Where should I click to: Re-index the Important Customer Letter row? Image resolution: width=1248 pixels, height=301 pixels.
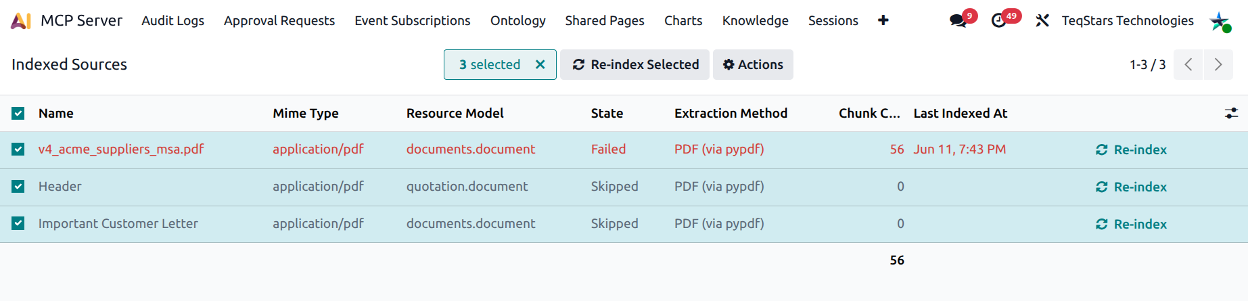tap(1131, 224)
